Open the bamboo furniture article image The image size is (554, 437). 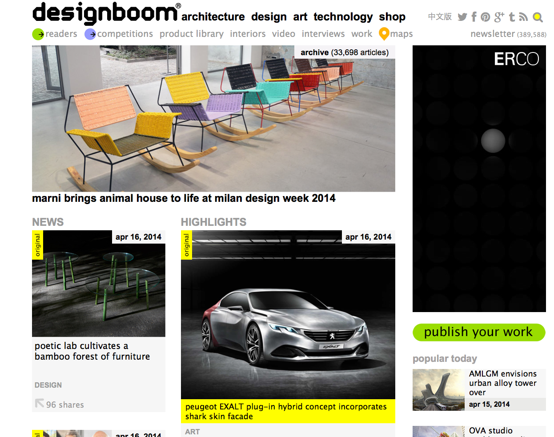99,283
